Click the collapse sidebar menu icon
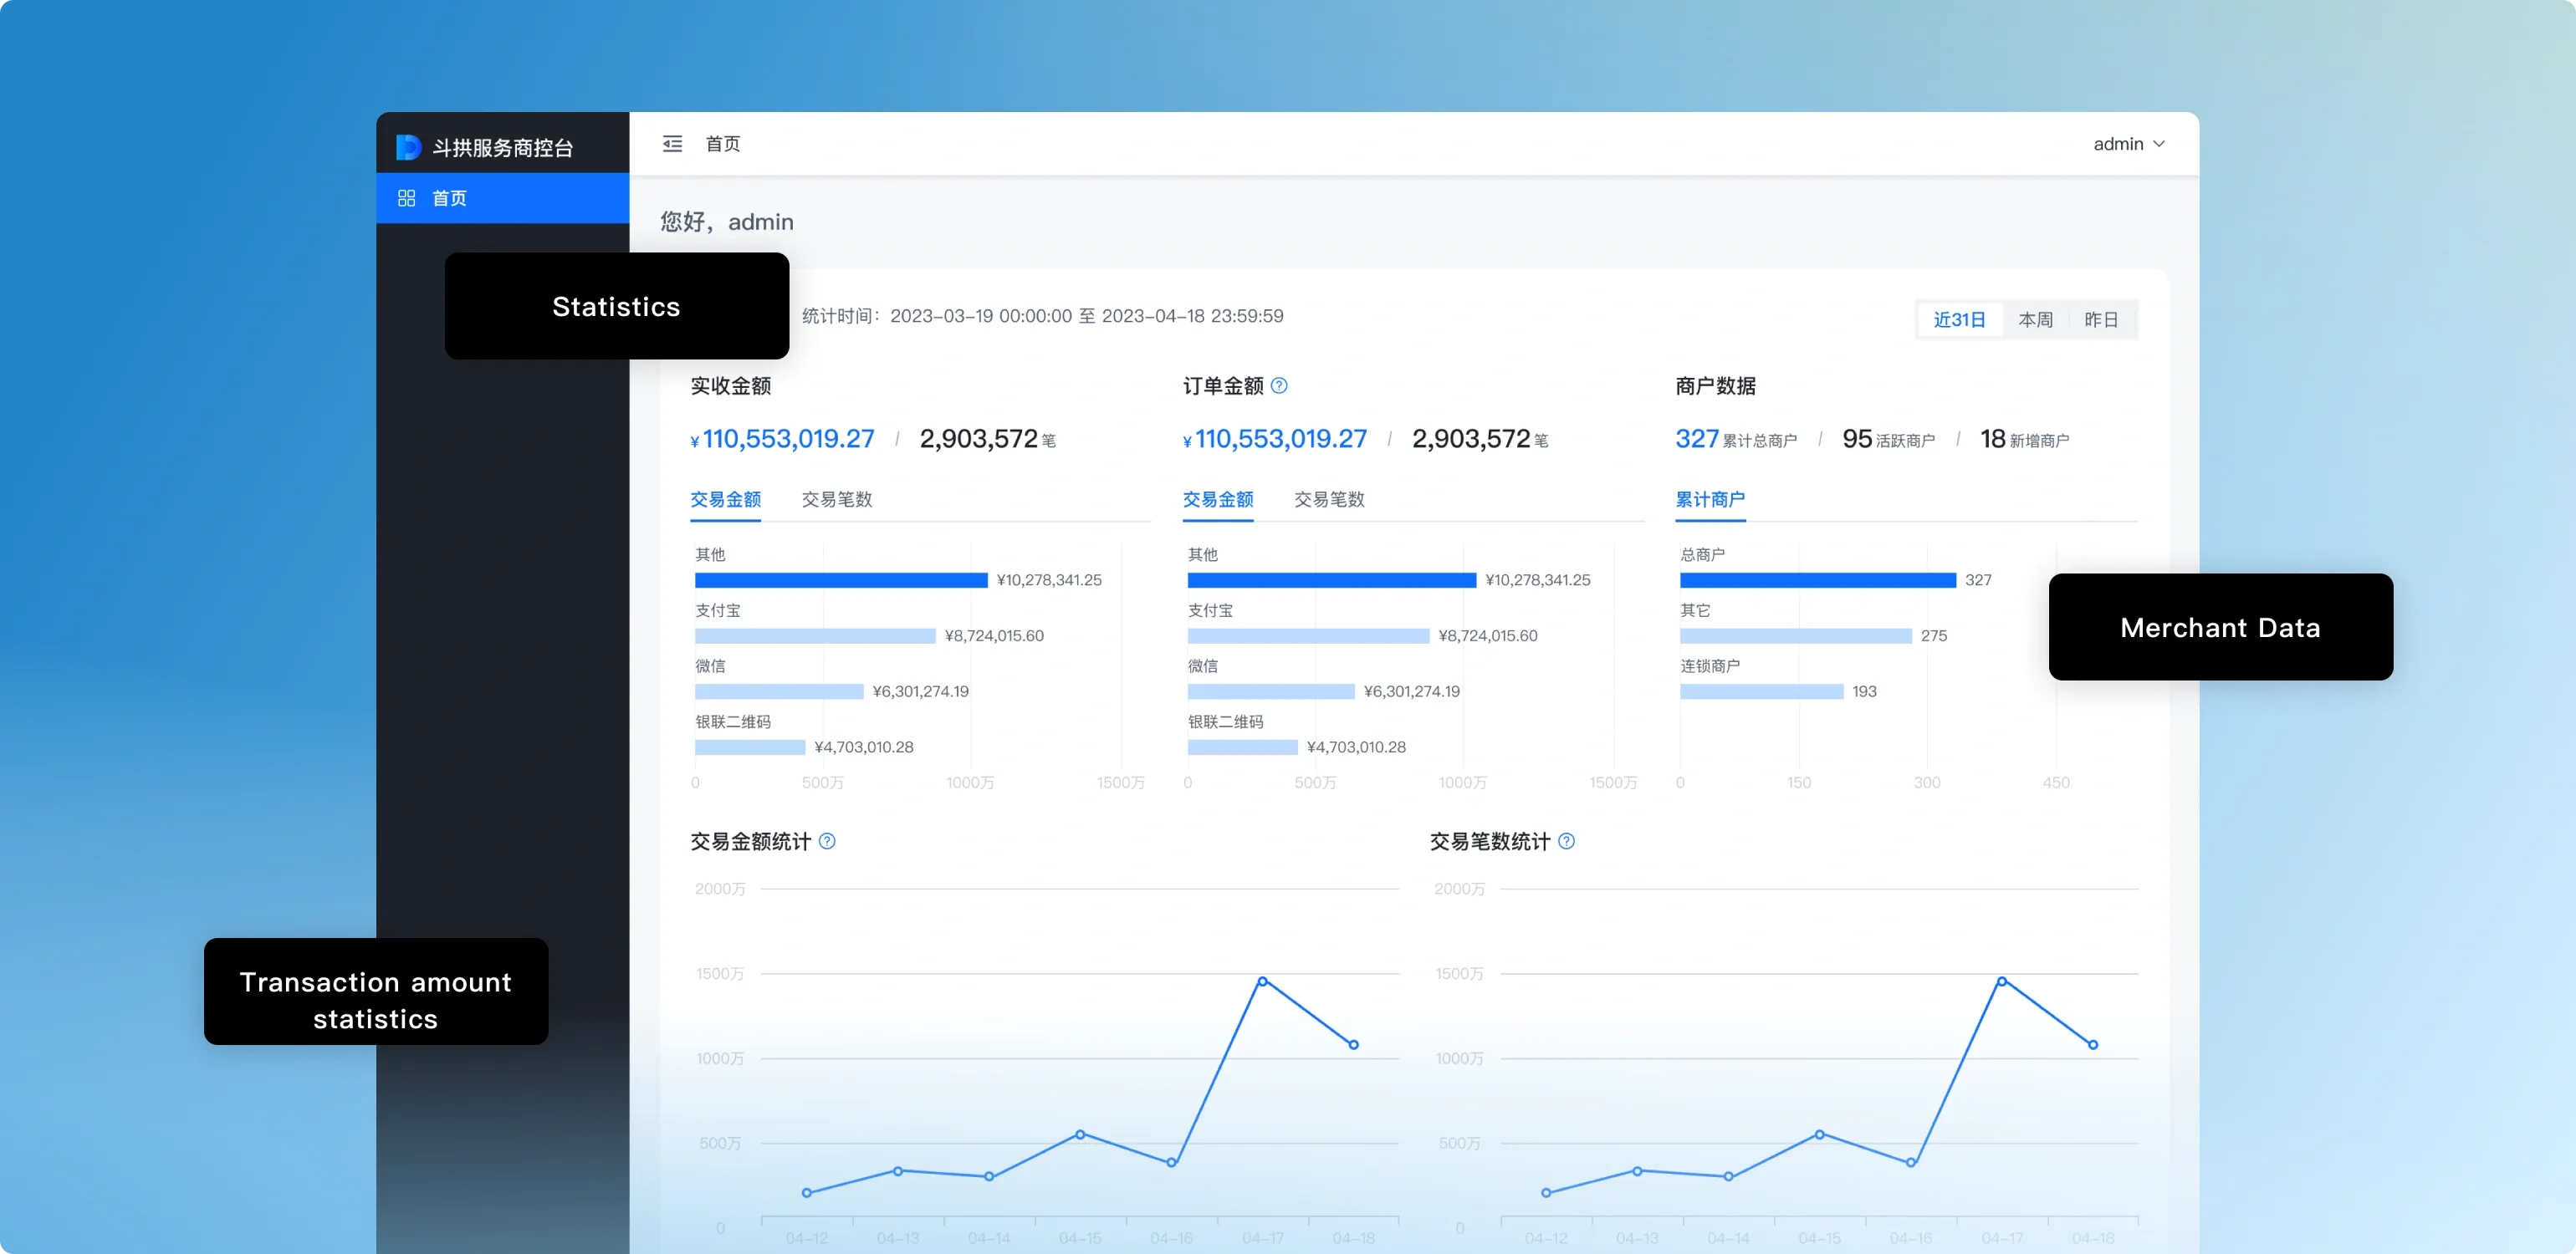 click(672, 144)
